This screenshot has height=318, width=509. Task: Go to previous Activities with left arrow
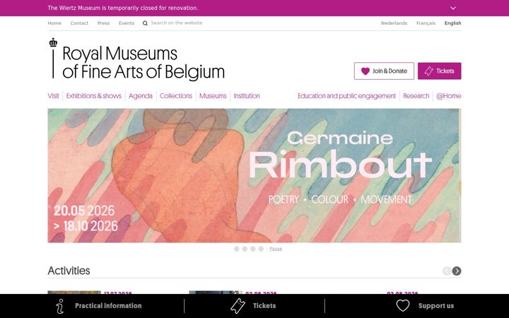coord(447,271)
